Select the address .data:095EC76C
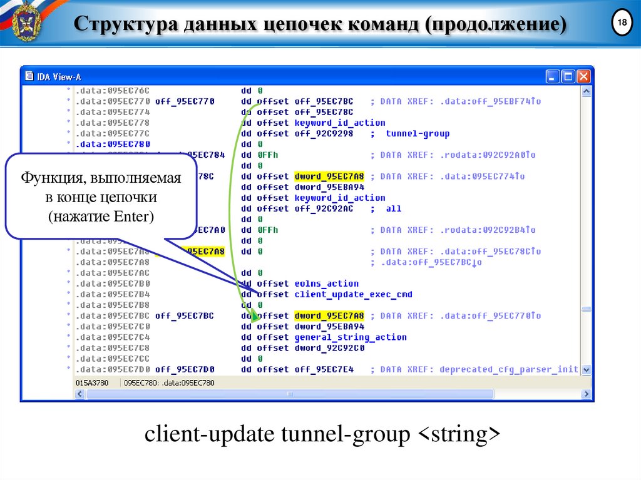The height and width of the screenshot is (480, 641). point(113,90)
